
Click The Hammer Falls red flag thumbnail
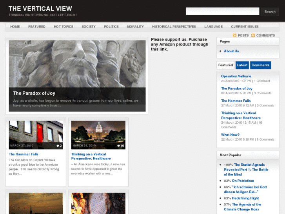click(36, 135)
